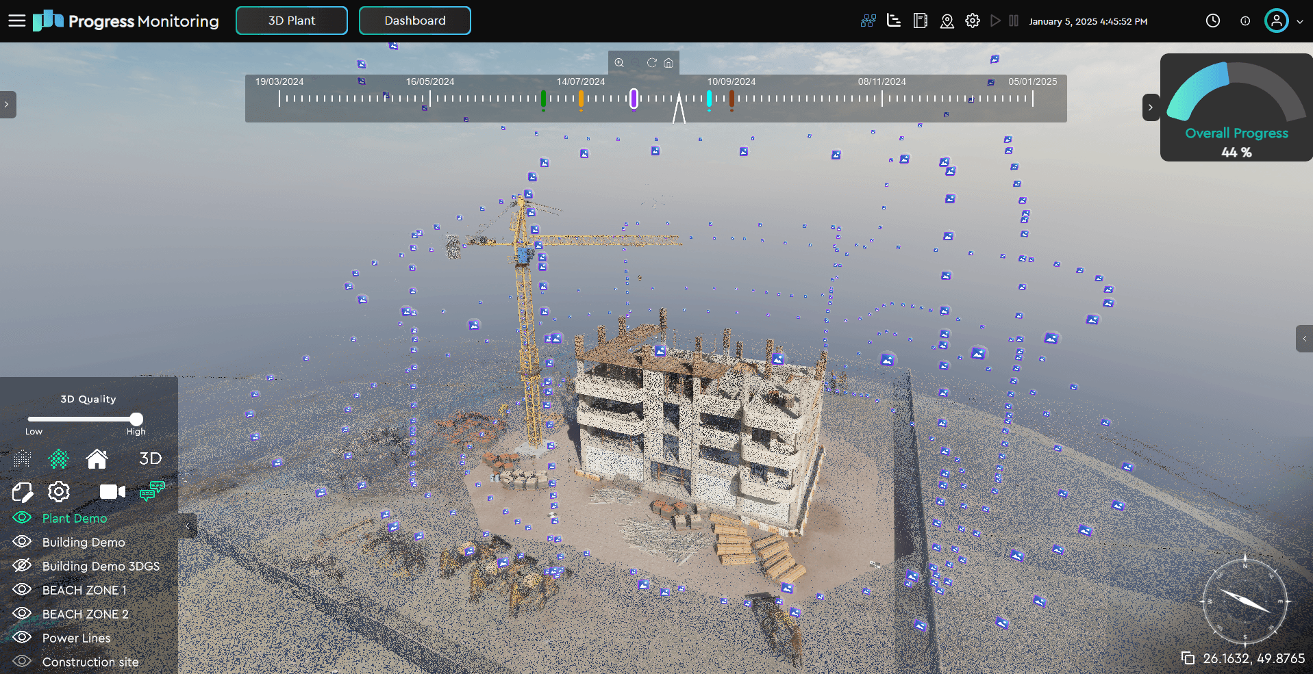The image size is (1313, 674).
Task: Select the brown timeline marker
Action: (731, 99)
